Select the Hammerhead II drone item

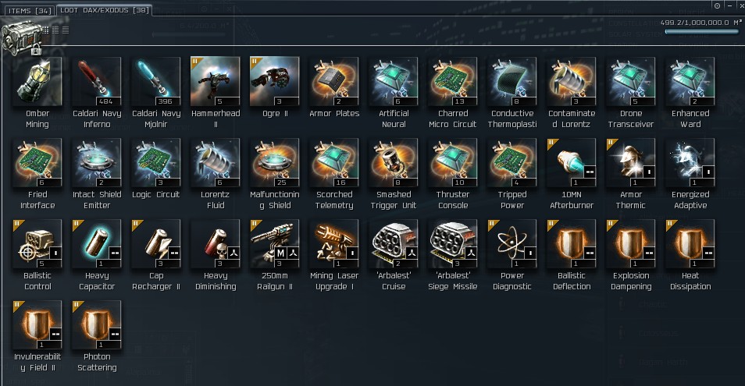click(215, 82)
